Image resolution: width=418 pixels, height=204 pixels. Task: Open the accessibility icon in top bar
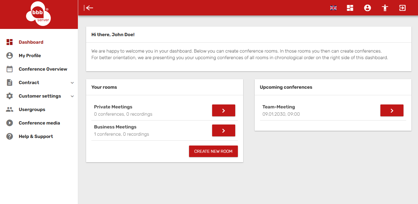[385, 8]
